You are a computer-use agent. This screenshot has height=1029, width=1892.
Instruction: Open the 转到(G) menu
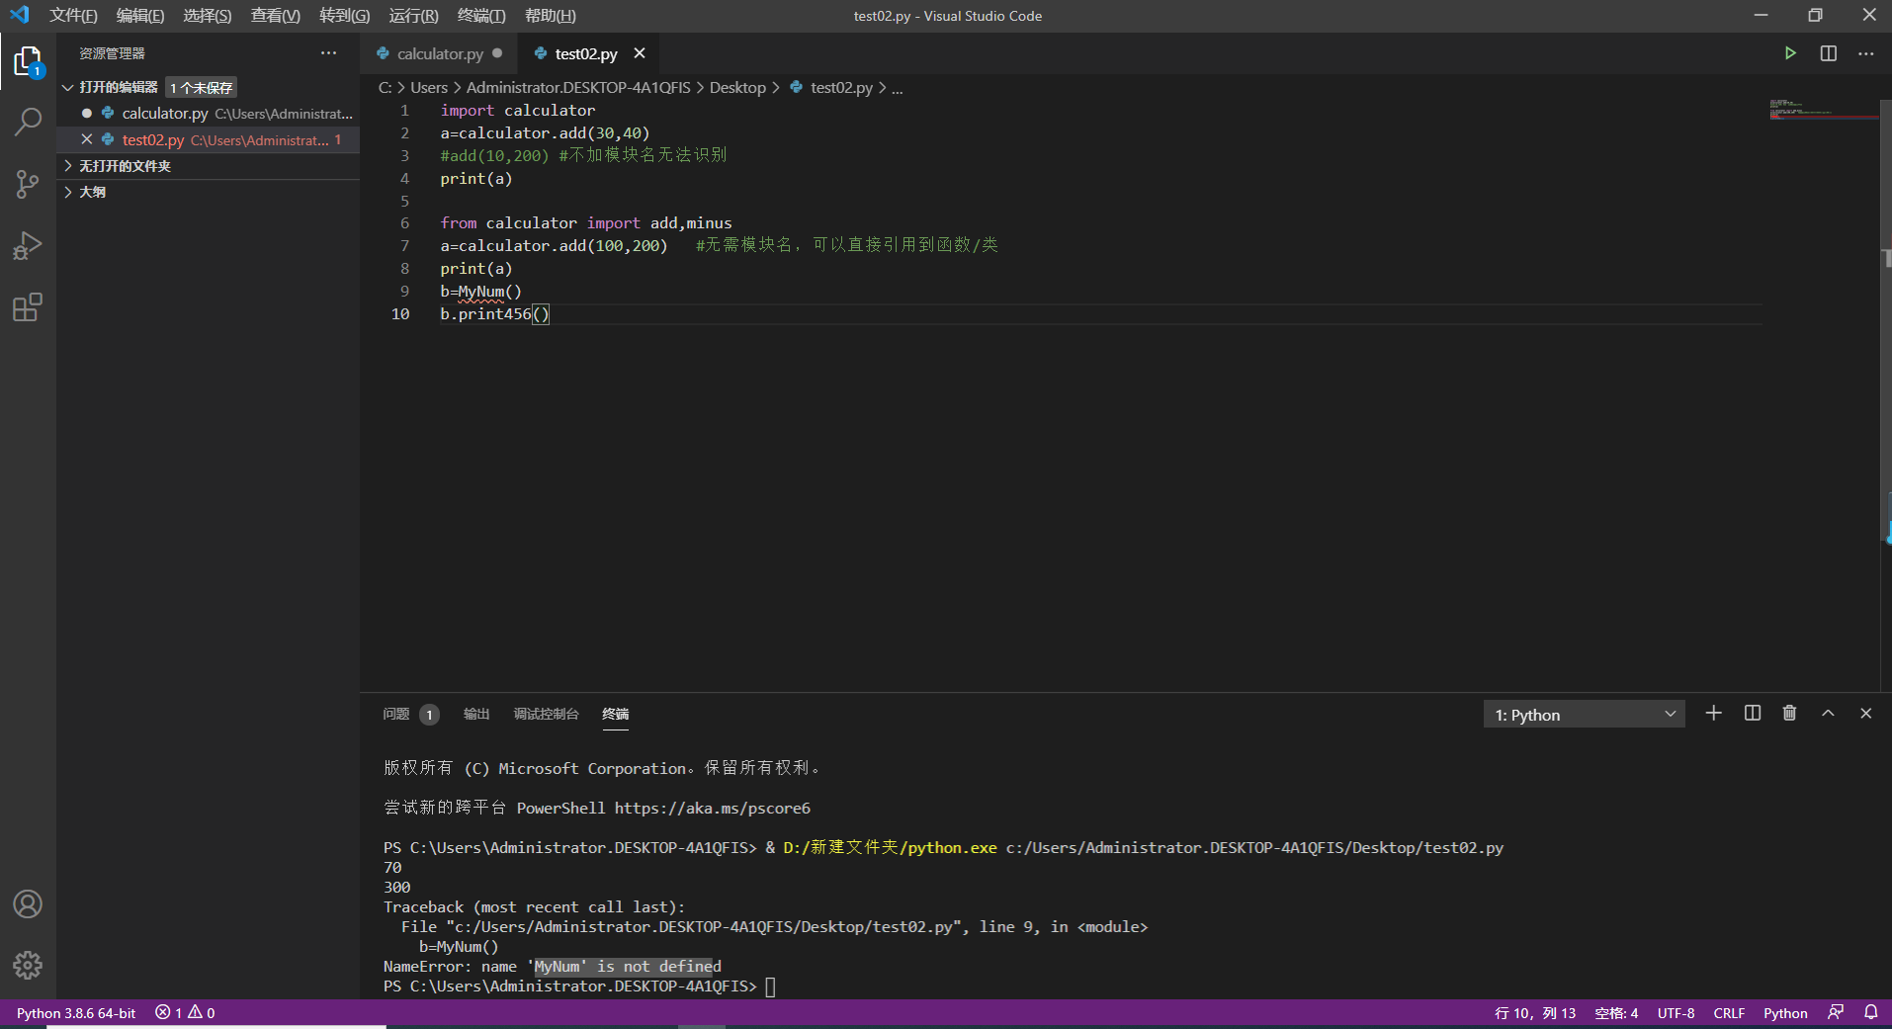coord(345,16)
